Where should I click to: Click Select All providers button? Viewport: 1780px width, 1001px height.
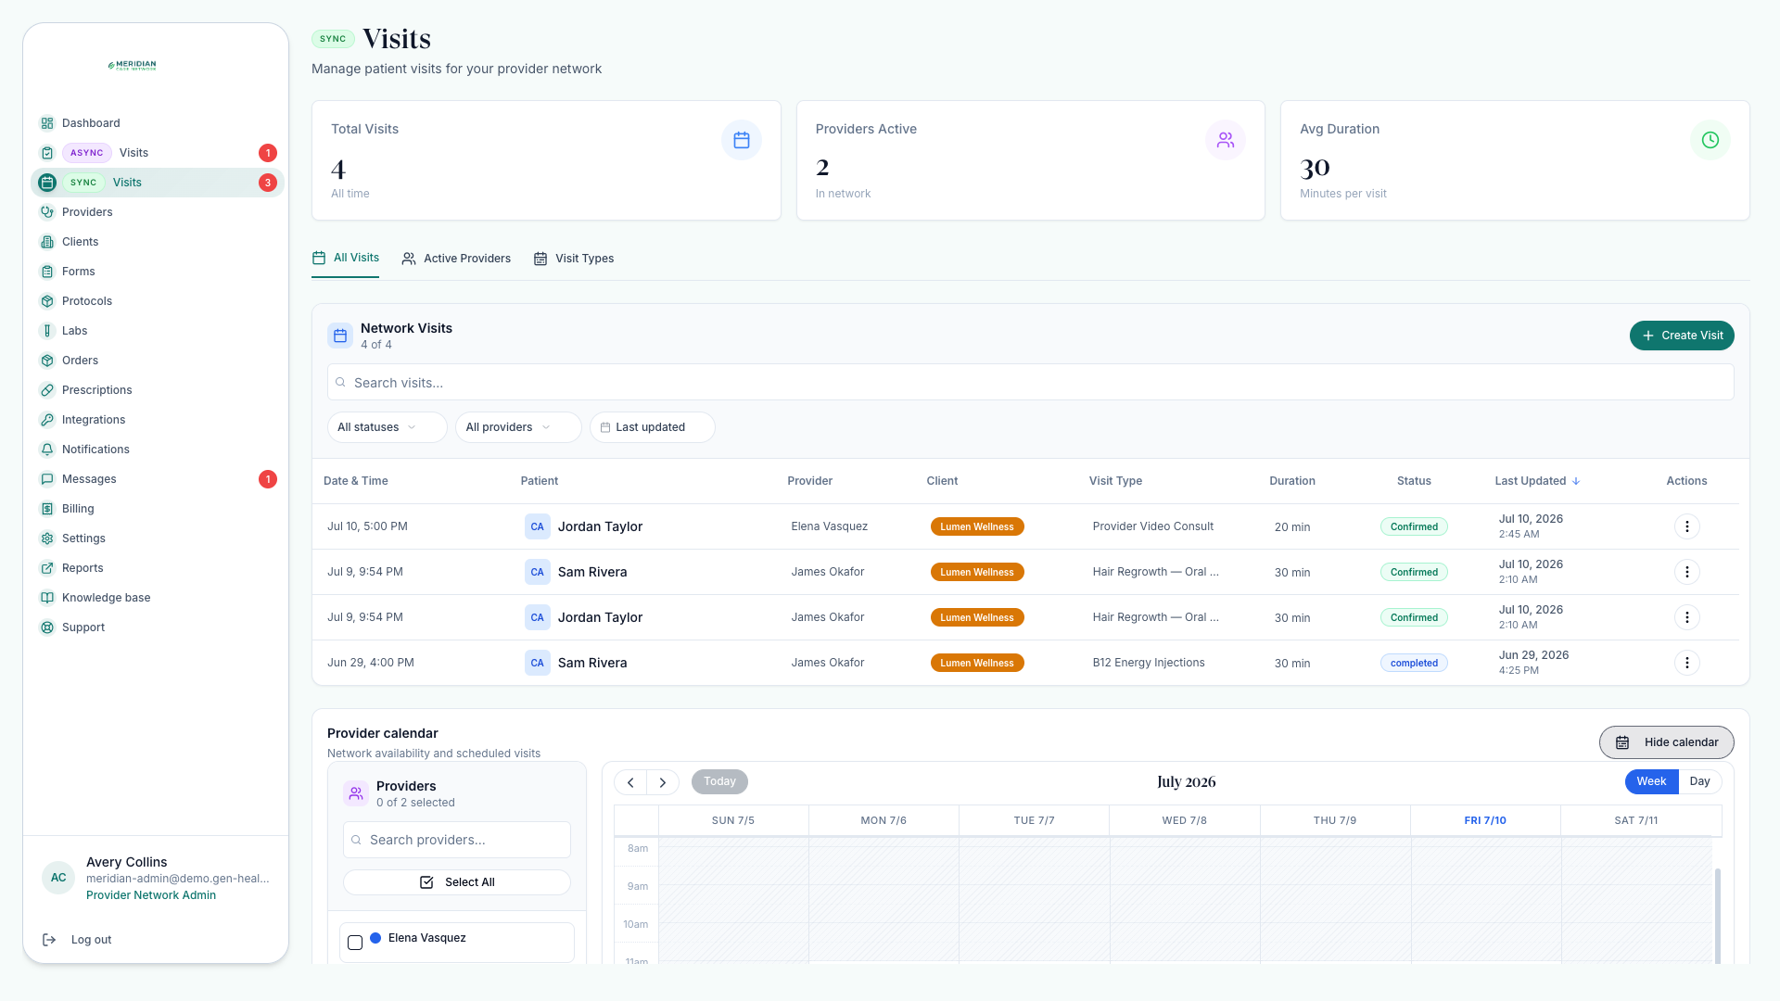click(457, 882)
